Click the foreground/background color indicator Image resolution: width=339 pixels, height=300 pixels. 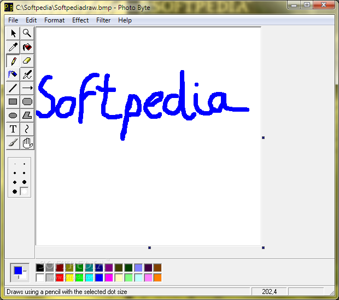[20, 273]
